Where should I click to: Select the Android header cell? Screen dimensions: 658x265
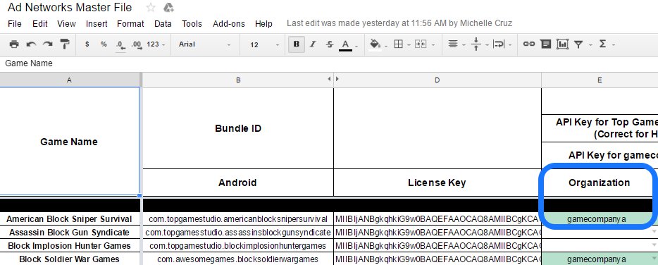[x=238, y=183]
